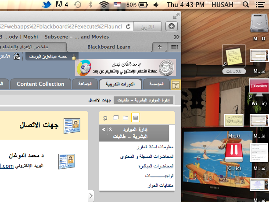Switch course menu to list view

pos(135,117)
